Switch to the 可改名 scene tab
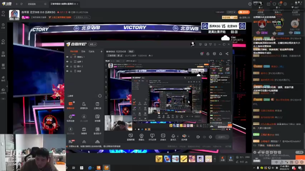 coord(91,52)
